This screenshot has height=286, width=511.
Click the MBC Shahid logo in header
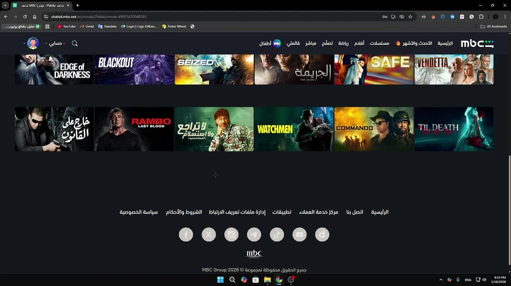click(477, 43)
